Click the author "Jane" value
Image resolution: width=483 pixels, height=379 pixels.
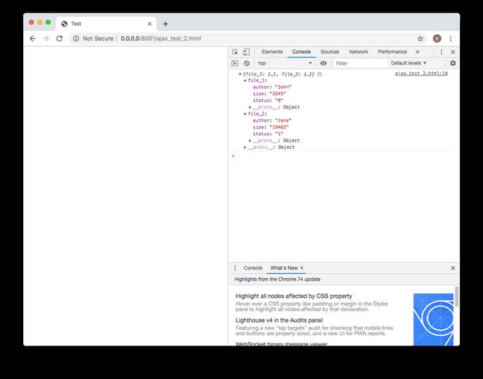(283, 121)
